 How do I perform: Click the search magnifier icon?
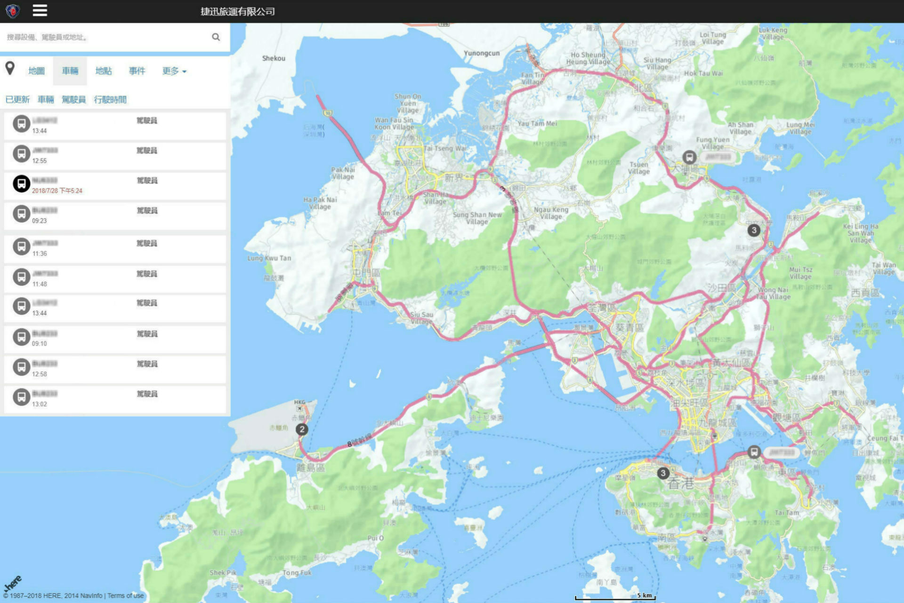(x=216, y=37)
